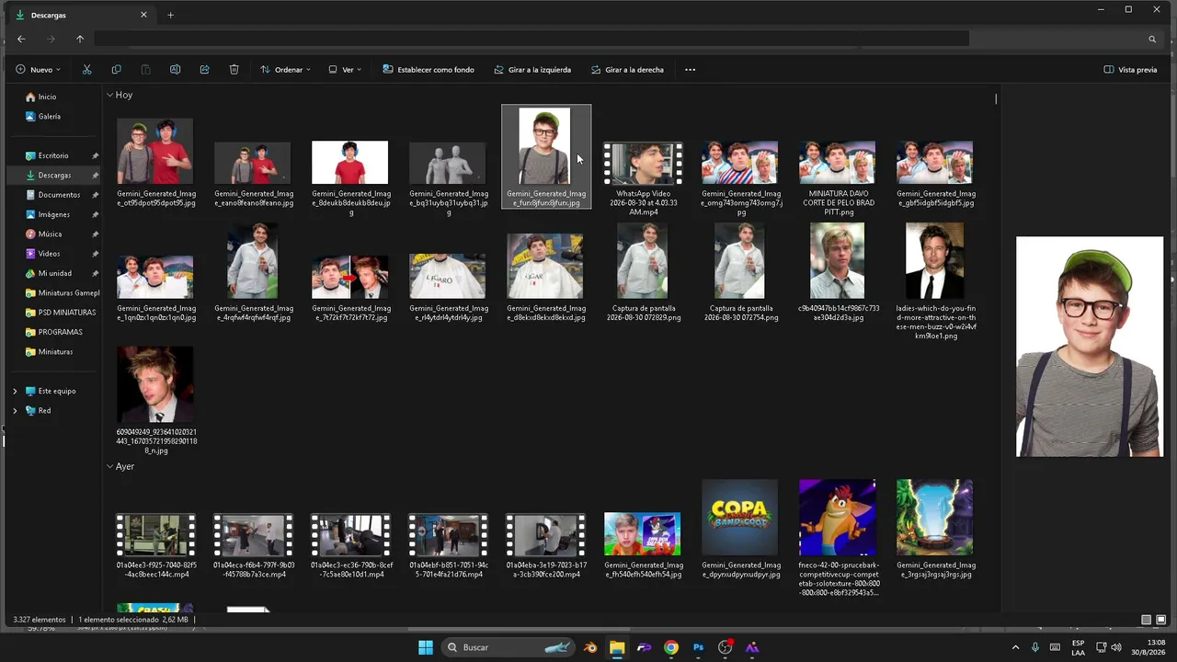
Task: Expand the Este equipo tree node
Action: pos(15,391)
